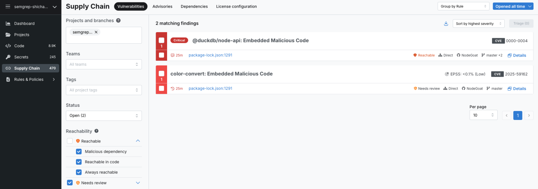The width and height of the screenshot is (538, 189).
Task: Open the Group by Rule dropdown
Action: (x=463, y=6)
